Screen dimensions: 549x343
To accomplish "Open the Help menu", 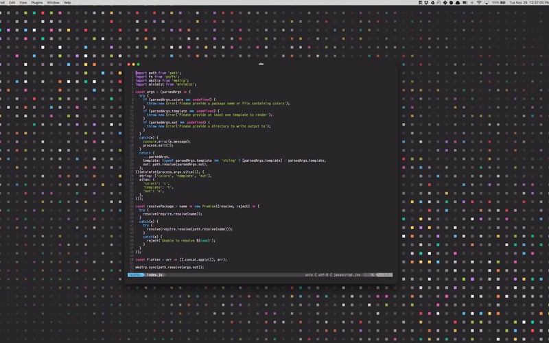I will [67, 3].
